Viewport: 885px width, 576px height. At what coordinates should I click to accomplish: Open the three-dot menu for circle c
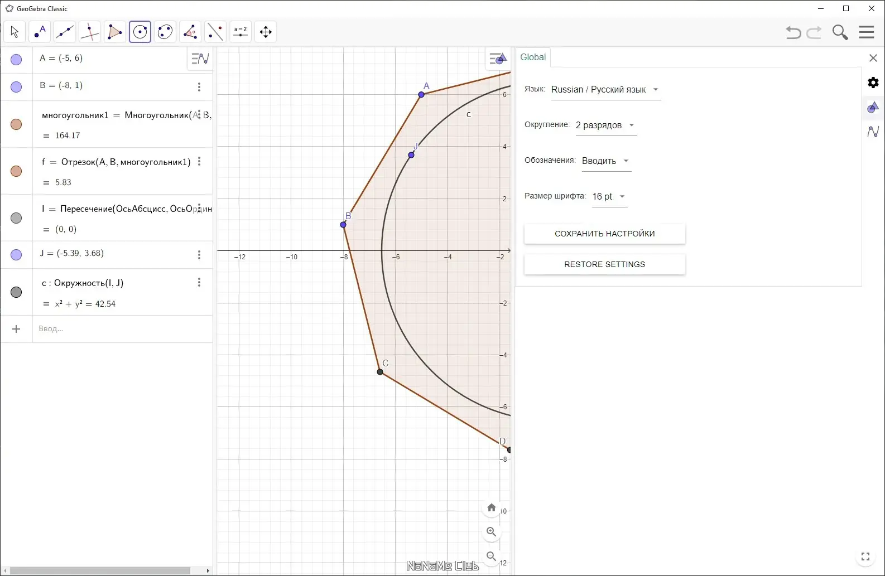(x=199, y=283)
